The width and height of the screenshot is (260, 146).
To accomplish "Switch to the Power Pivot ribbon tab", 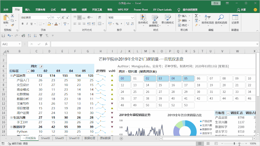I will point(141,10).
